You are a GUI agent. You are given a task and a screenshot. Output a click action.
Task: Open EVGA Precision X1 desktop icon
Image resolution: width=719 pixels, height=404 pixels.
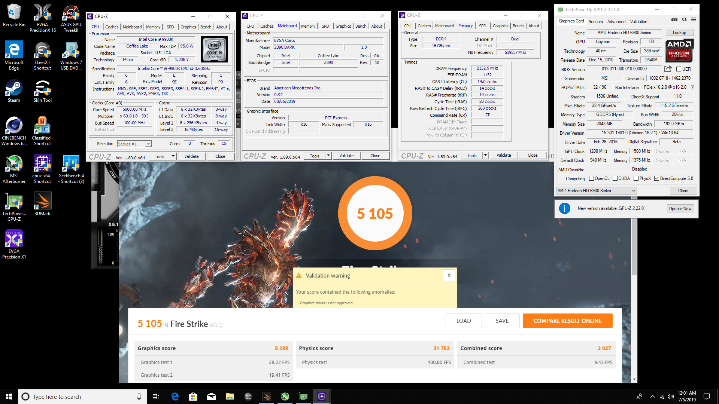14,244
